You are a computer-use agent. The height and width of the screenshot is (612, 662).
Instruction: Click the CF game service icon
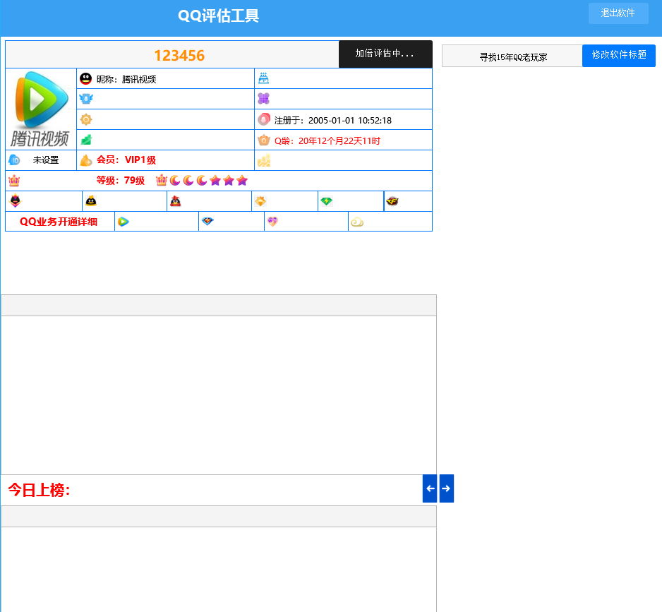pyautogui.click(x=392, y=201)
